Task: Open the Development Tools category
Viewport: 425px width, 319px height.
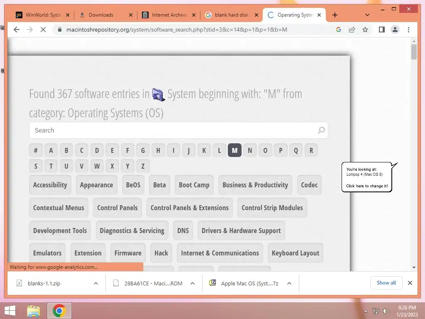Action: click(x=60, y=231)
